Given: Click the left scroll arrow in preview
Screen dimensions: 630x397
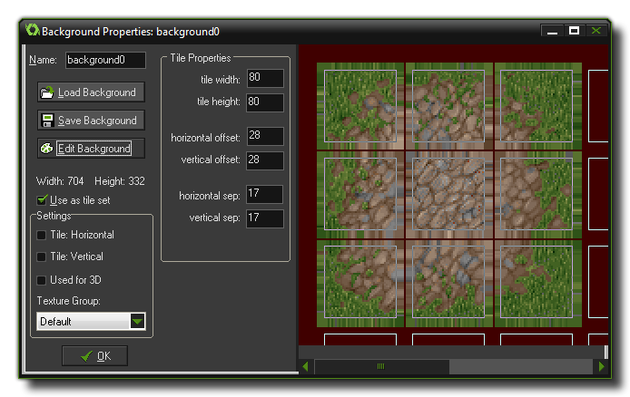Looking at the screenshot, I should (306, 367).
